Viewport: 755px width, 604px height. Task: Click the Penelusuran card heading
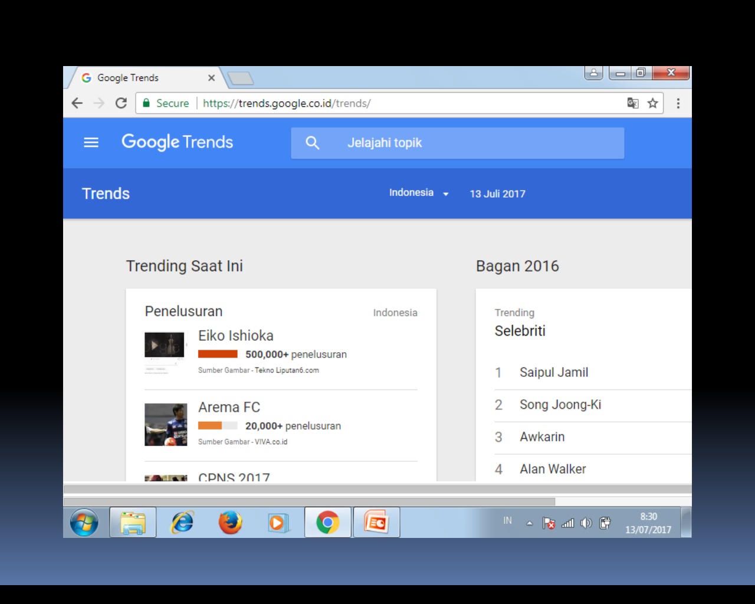tap(183, 311)
